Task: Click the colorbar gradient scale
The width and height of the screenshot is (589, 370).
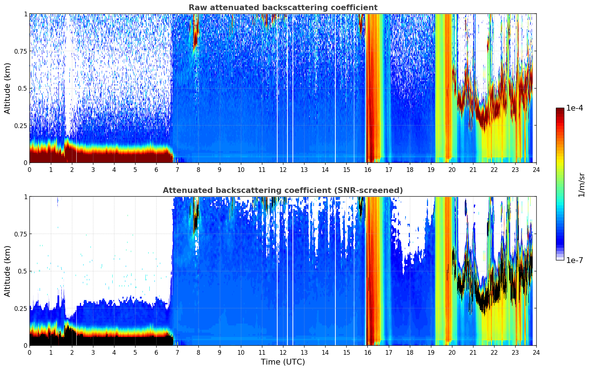Action: (x=560, y=184)
